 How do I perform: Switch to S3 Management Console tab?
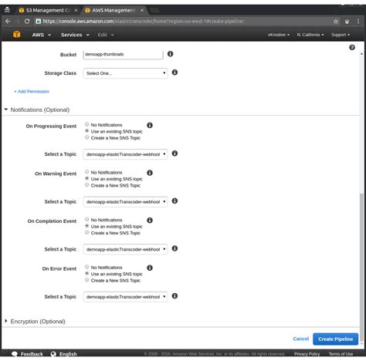(x=48, y=10)
